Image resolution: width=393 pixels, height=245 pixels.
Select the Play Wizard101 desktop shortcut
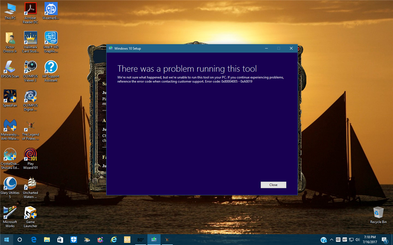click(x=30, y=158)
